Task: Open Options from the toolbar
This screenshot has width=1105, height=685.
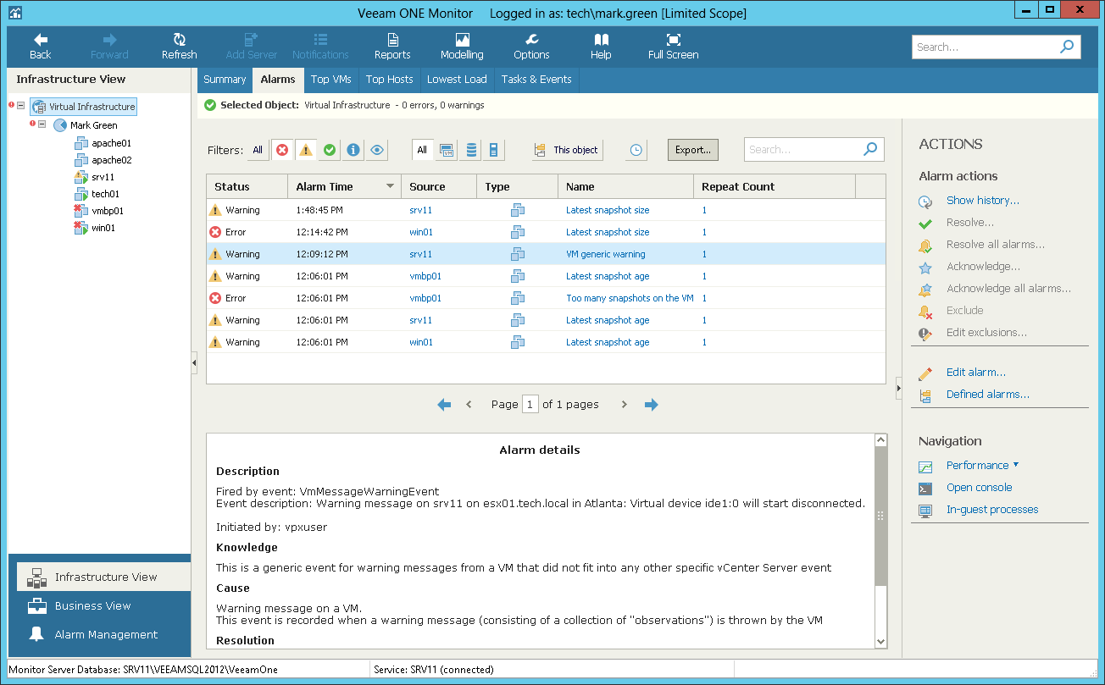Action: pyautogui.click(x=531, y=47)
